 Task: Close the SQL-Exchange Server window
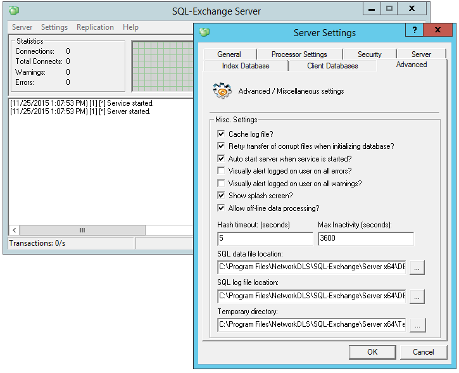point(412,8)
